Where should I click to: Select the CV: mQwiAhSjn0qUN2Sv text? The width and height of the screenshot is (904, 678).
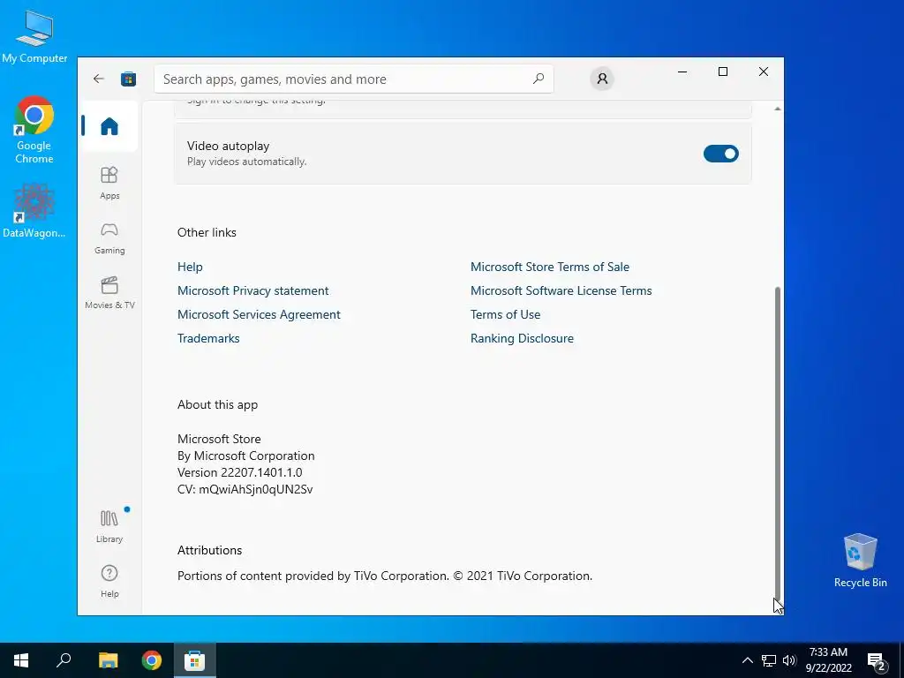click(x=245, y=489)
